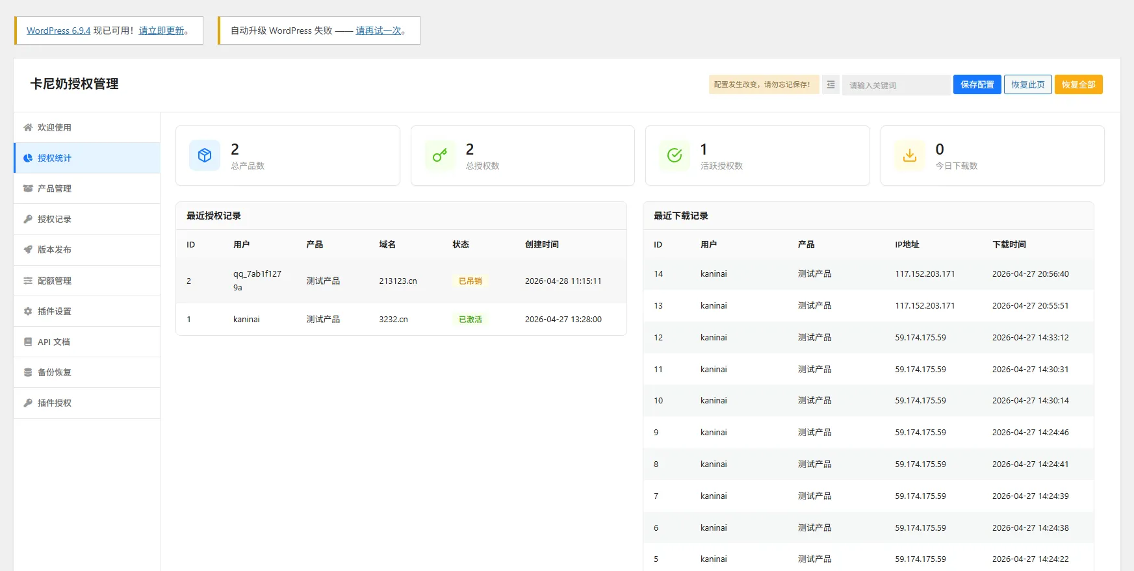
Task: Click the 恢复此页 button
Action: coord(1027,84)
